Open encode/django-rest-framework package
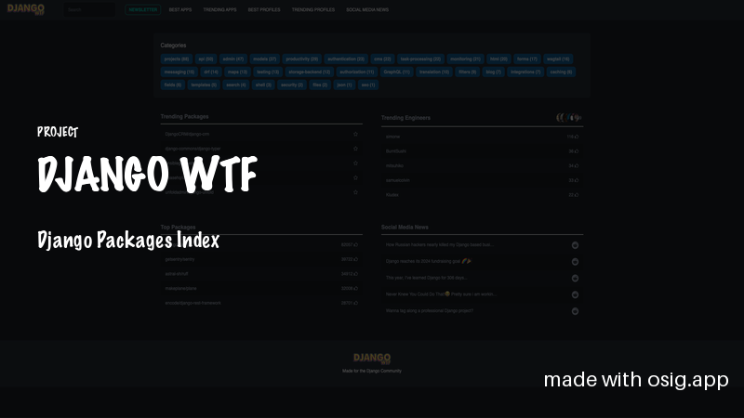This screenshot has height=418, width=744. [193, 303]
